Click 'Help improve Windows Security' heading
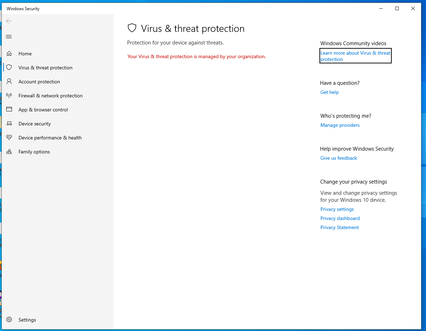This screenshot has height=331, width=426. click(x=357, y=149)
